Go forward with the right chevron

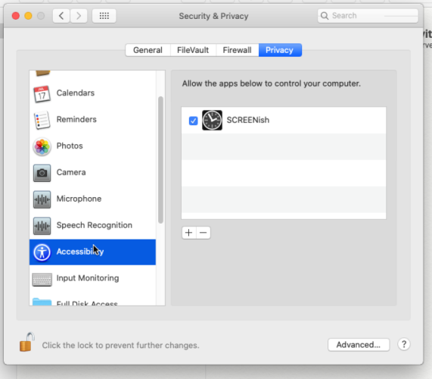79,16
